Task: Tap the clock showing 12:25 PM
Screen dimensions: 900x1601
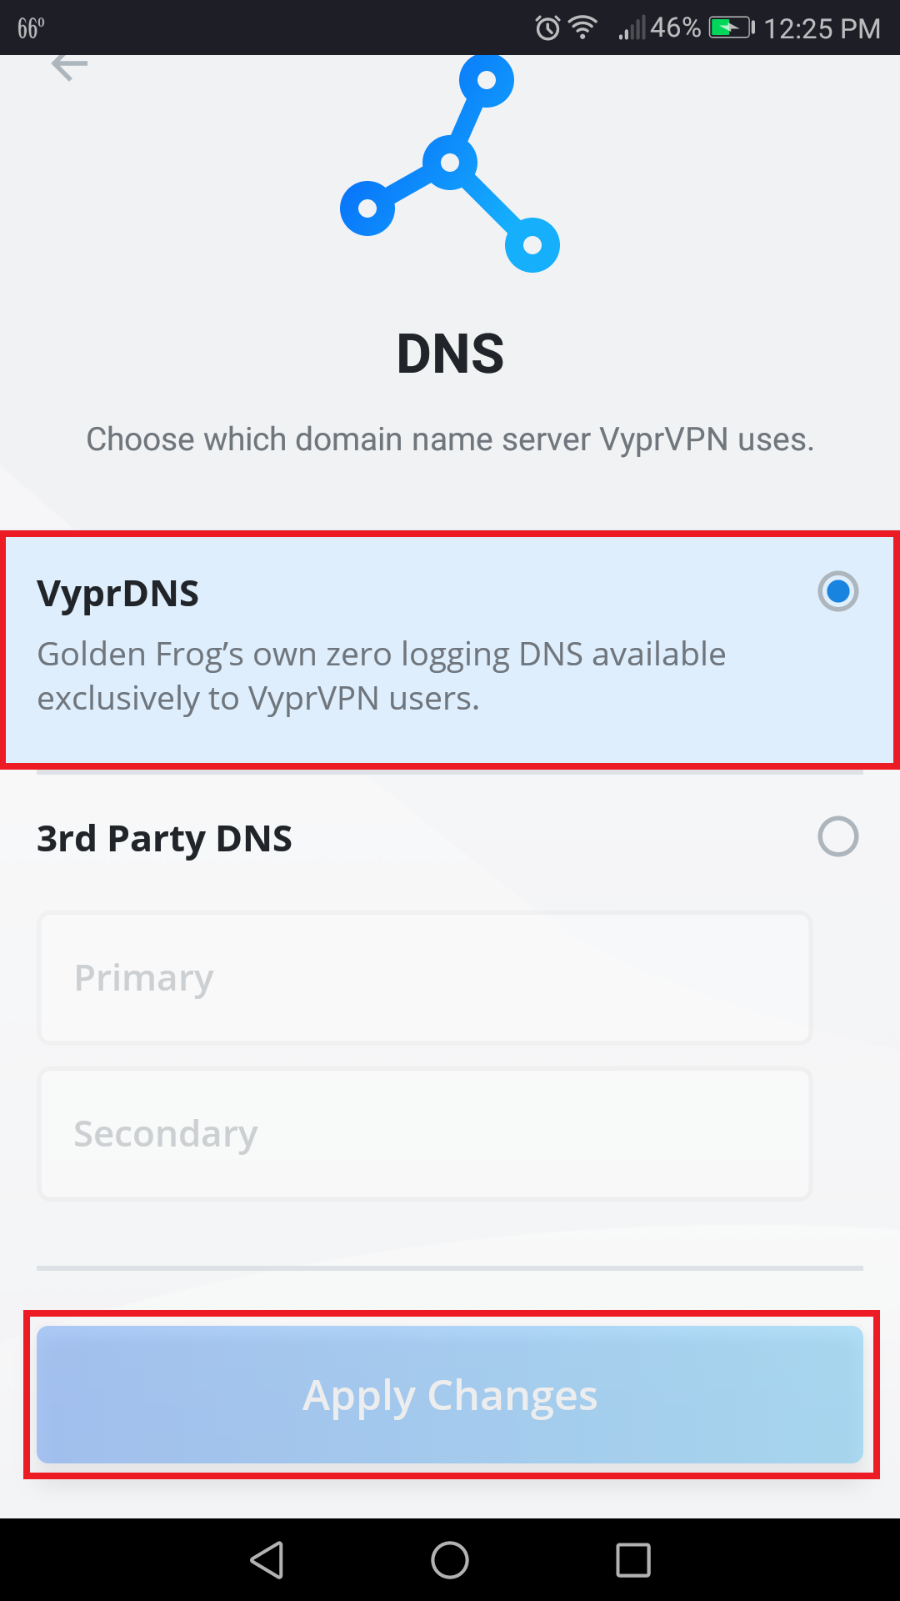Action: click(x=821, y=28)
